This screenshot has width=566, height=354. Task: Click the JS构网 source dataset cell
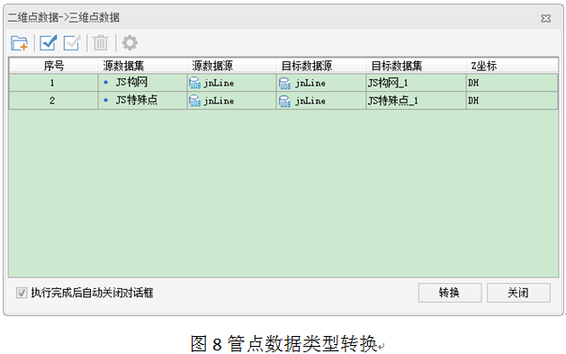pos(142,83)
